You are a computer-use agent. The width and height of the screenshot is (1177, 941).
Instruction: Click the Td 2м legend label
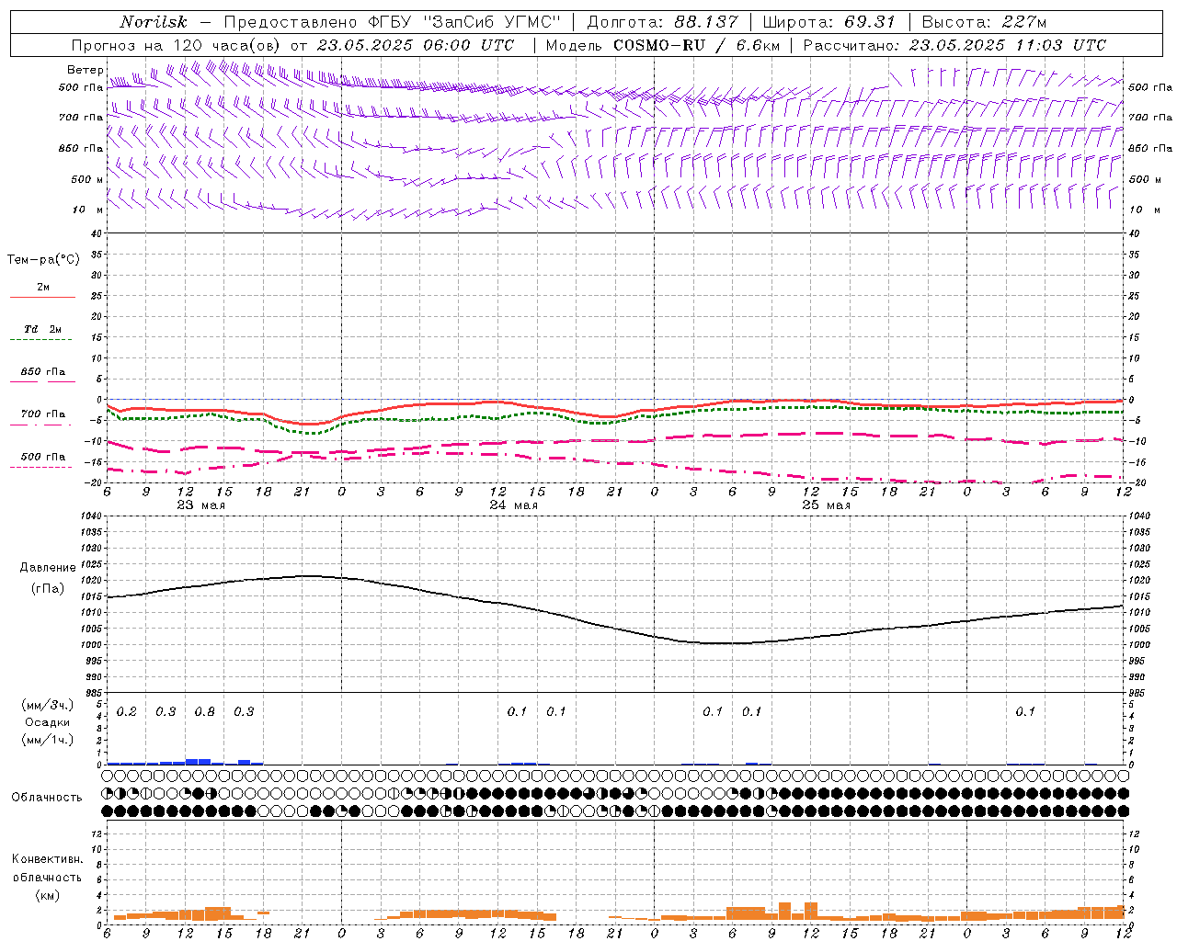point(43,329)
